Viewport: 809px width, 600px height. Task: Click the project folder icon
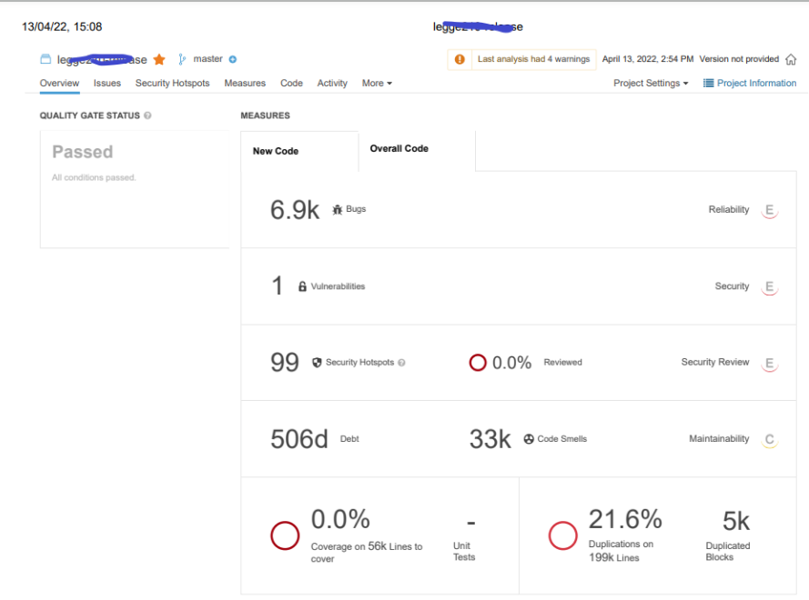[x=46, y=59]
